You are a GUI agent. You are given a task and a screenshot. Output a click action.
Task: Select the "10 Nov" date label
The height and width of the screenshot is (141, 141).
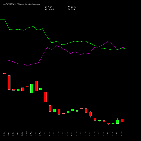pos(40,134)
